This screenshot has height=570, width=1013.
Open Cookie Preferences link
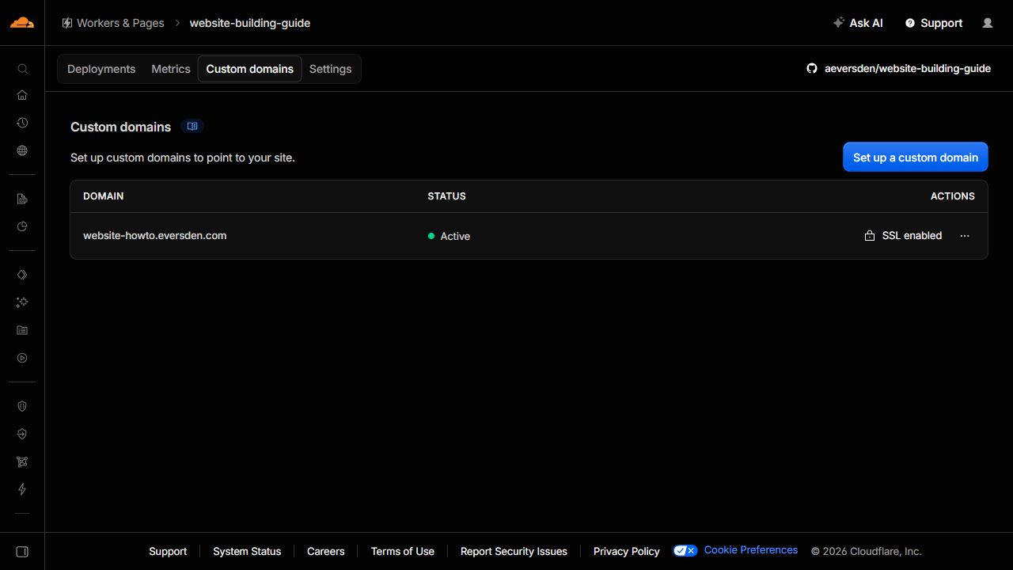pyautogui.click(x=751, y=550)
